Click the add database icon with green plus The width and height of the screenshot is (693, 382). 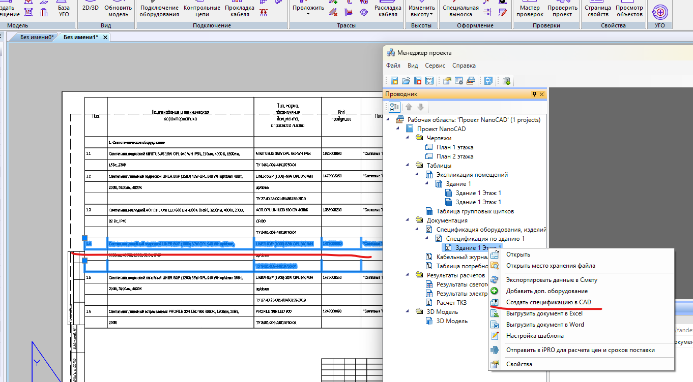pyautogui.click(x=506, y=80)
